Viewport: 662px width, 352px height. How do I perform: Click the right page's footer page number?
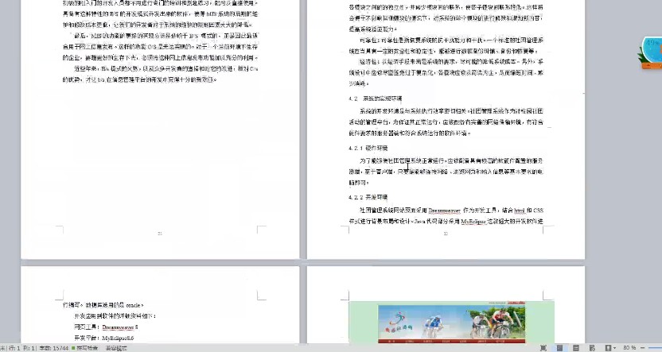[446, 233]
